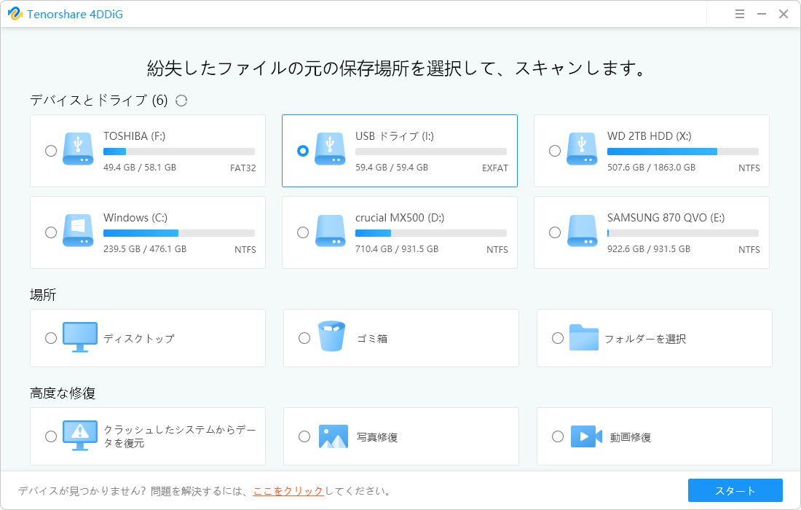801x510 pixels.
Task: Click the 写真修復 label
Action: coord(377,437)
